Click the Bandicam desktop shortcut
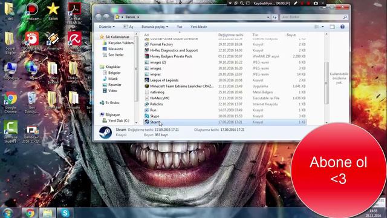387x218 pixels. pyautogui.click(x=31, y=12)
